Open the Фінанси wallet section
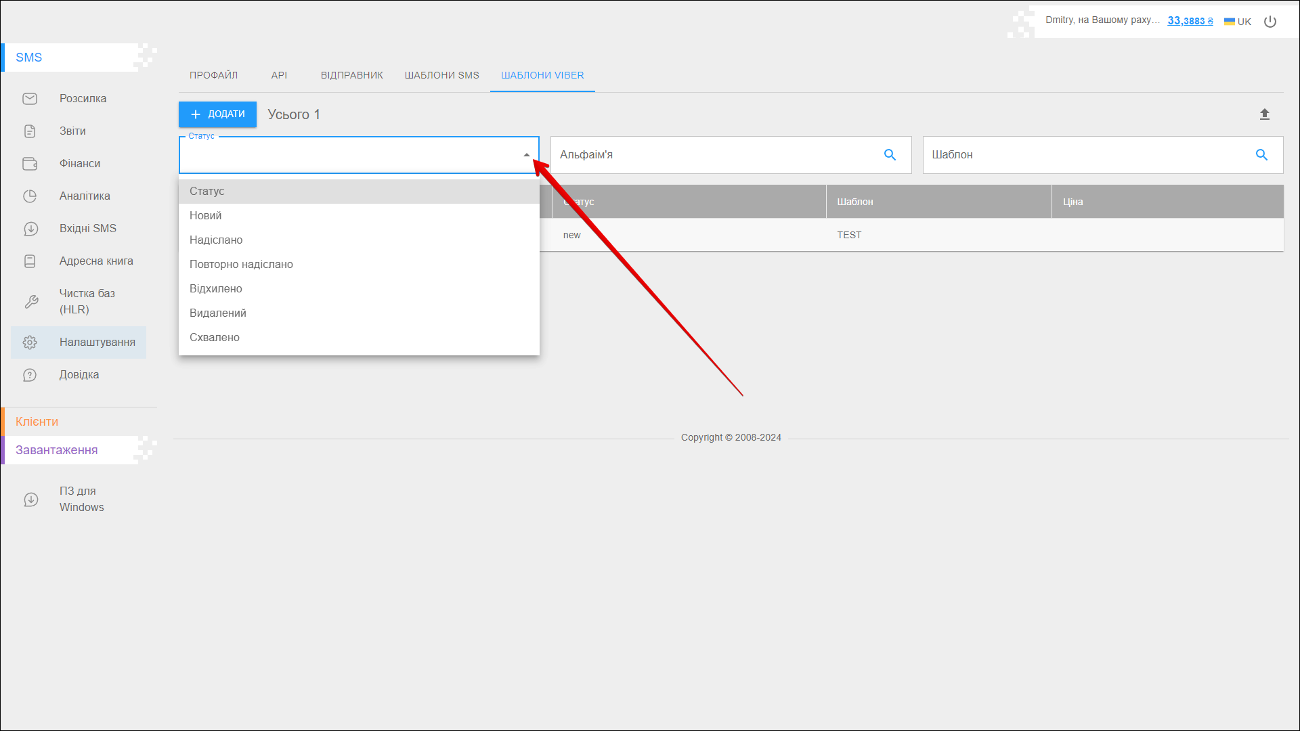 79,164
